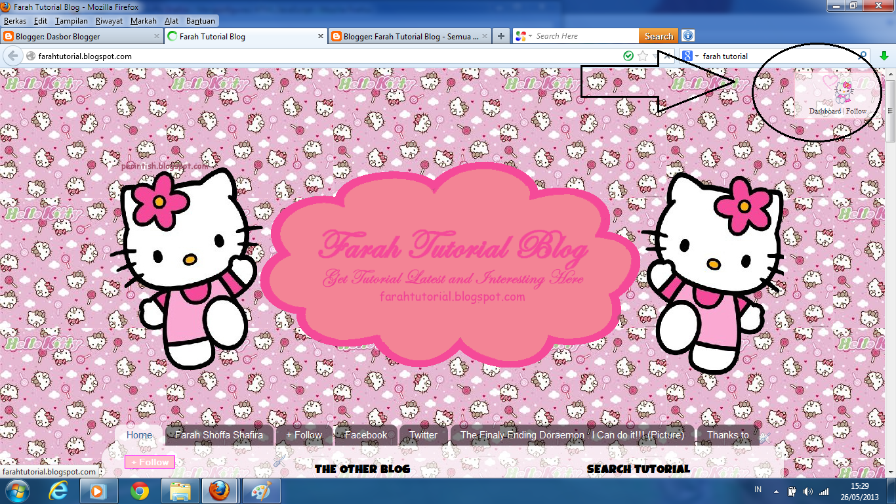Switch to the Blogger Semua tab
The image size is (896, 504).
(409, 37)
